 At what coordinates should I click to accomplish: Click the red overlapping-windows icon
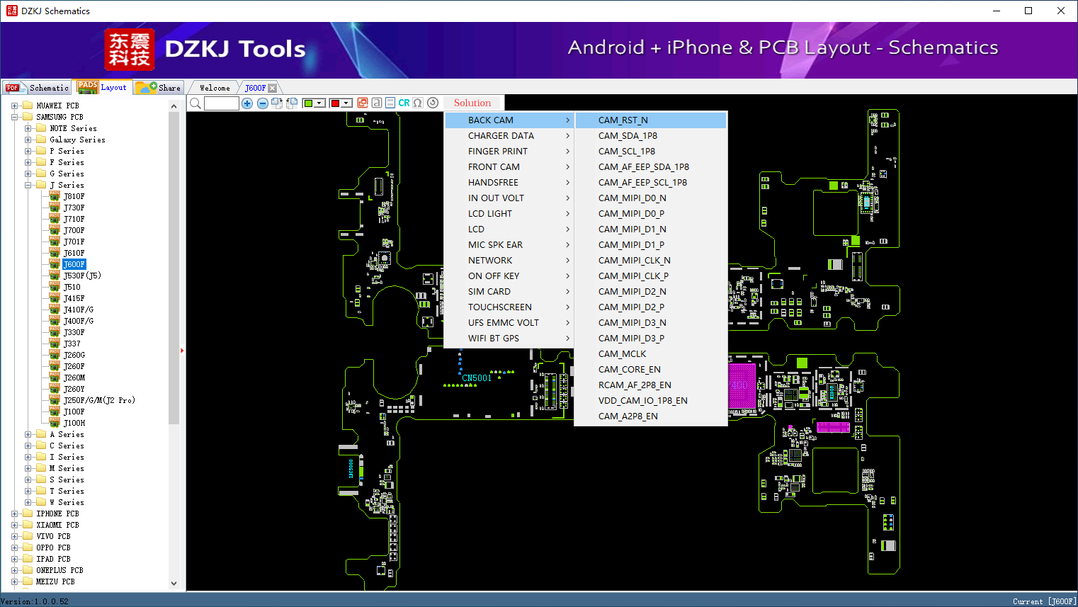[x=363, y=103]
